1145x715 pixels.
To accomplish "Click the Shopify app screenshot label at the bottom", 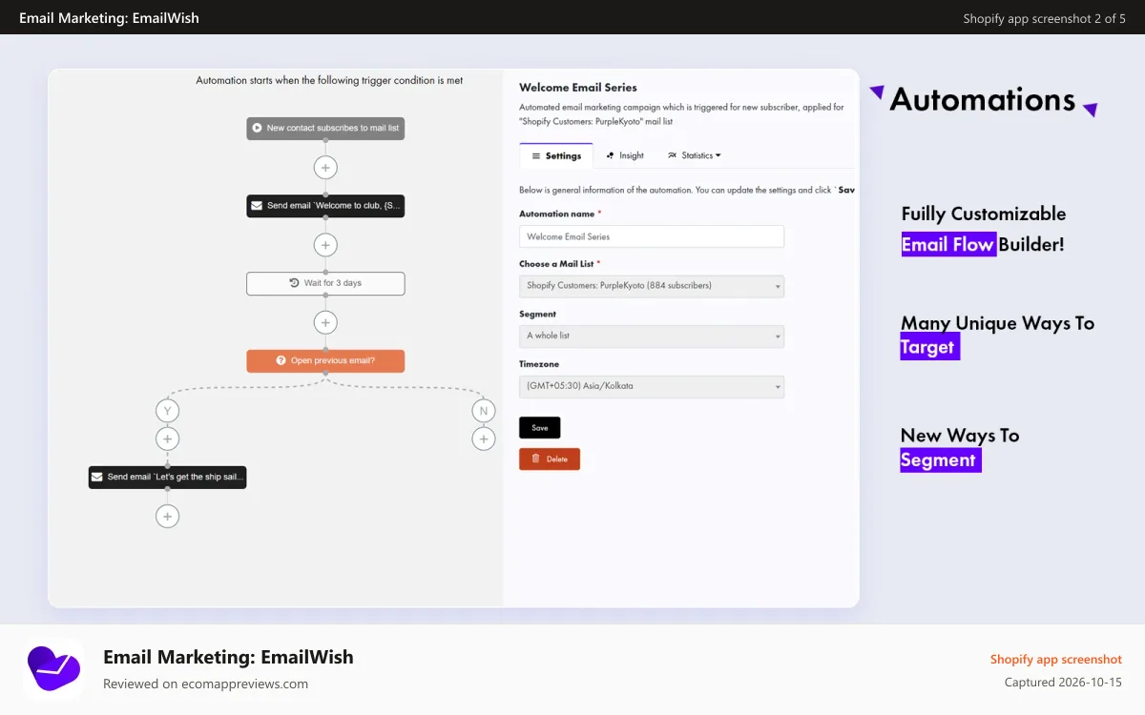I will (x=1056, y=660).
